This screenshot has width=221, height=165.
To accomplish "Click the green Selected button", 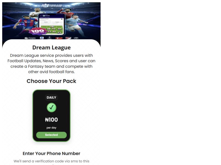I will 51,135.
